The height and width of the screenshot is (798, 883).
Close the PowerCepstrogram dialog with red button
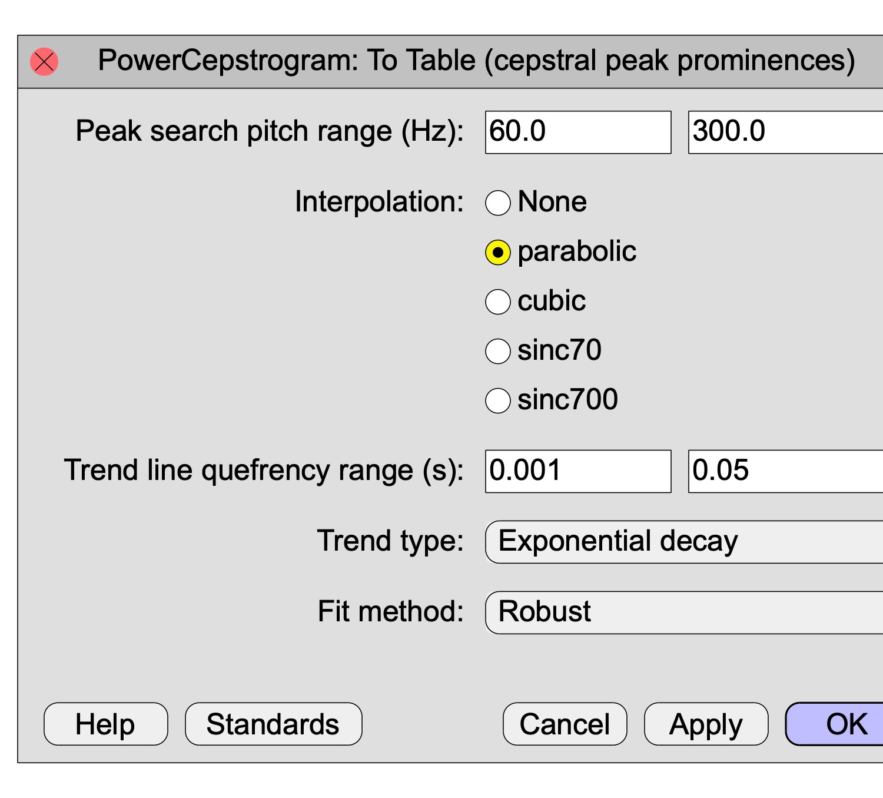point(44,62)
